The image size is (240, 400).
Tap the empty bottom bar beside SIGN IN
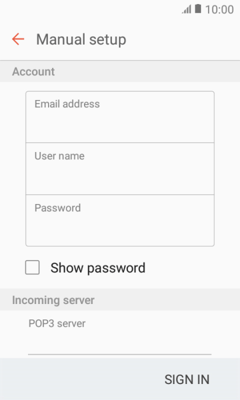click(79, 379)
